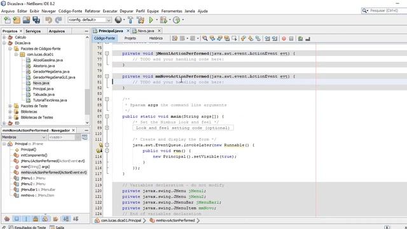Viewport: 407px width, 229px height.
Task: Toggle Show Inherited Members in Navigator
Action: [7, 219]
